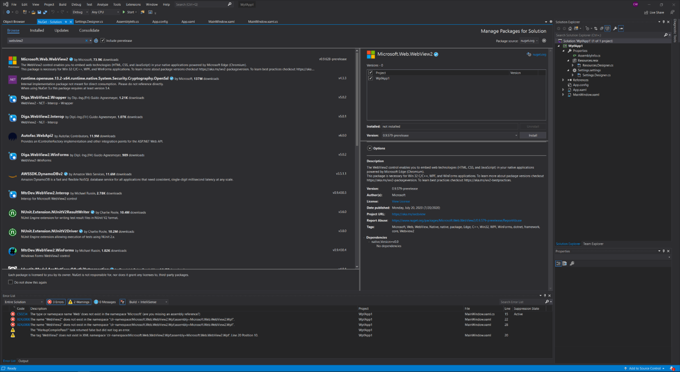Open the Build menu

pos(63,4)
